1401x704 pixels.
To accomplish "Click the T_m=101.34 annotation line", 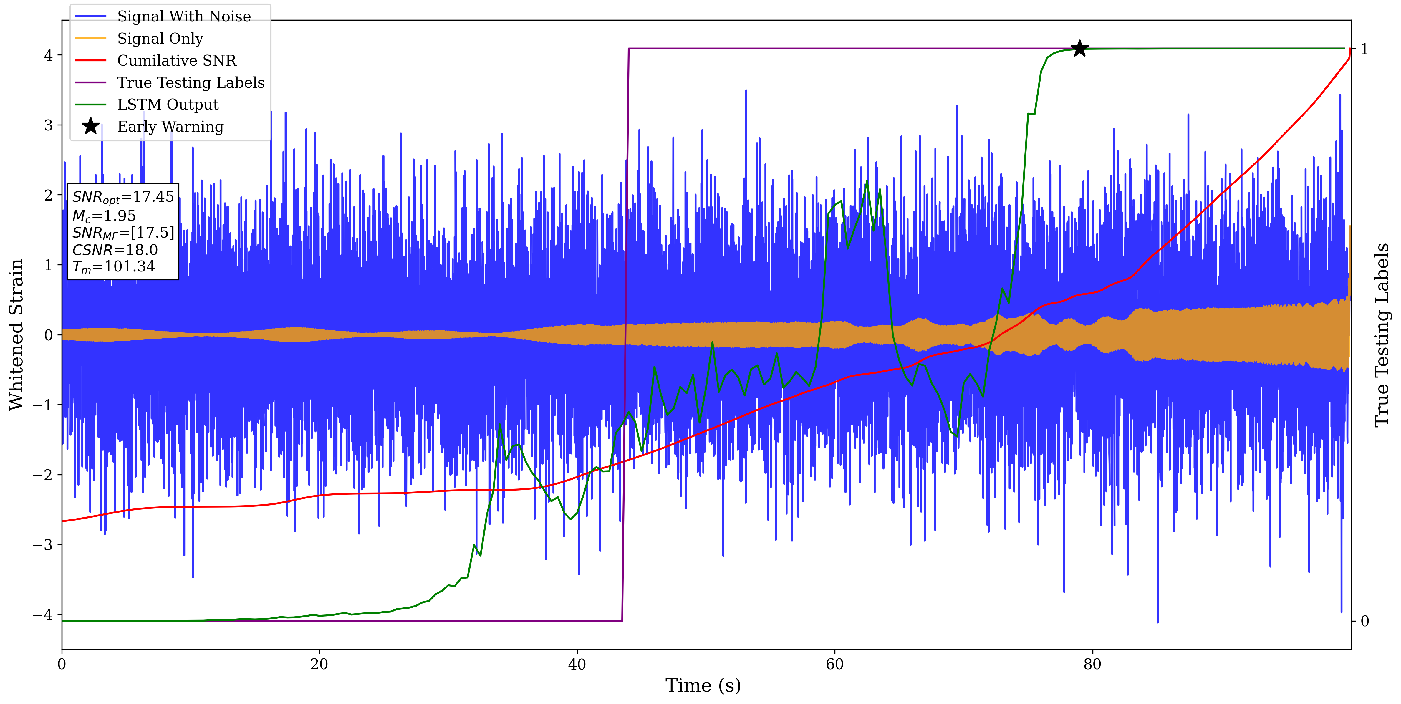I will click(x=114, y=266).
